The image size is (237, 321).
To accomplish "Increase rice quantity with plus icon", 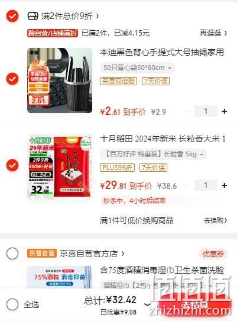I will click(225, 185).
